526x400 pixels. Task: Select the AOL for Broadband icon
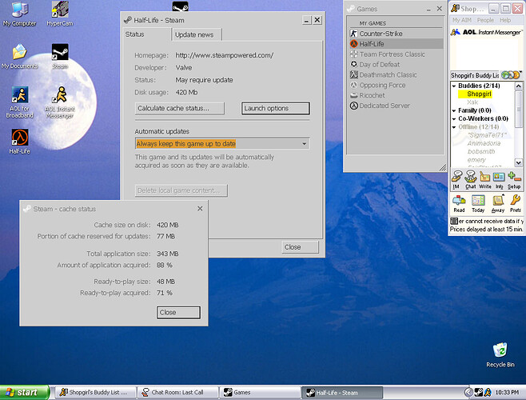coord(19,102)
